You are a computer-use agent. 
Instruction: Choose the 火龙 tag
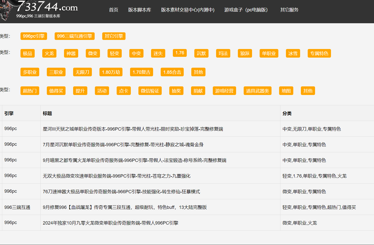pos(49,53)
